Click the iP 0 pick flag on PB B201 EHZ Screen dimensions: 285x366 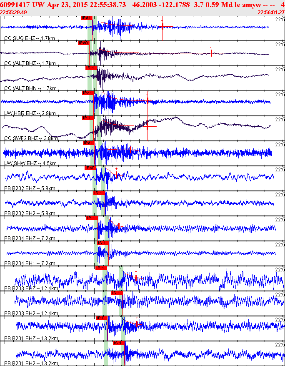102,318
